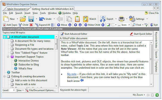Follow the My note hyperlink
The height and width of the screenshot is (100, 162).
click(x=72, y=74)
